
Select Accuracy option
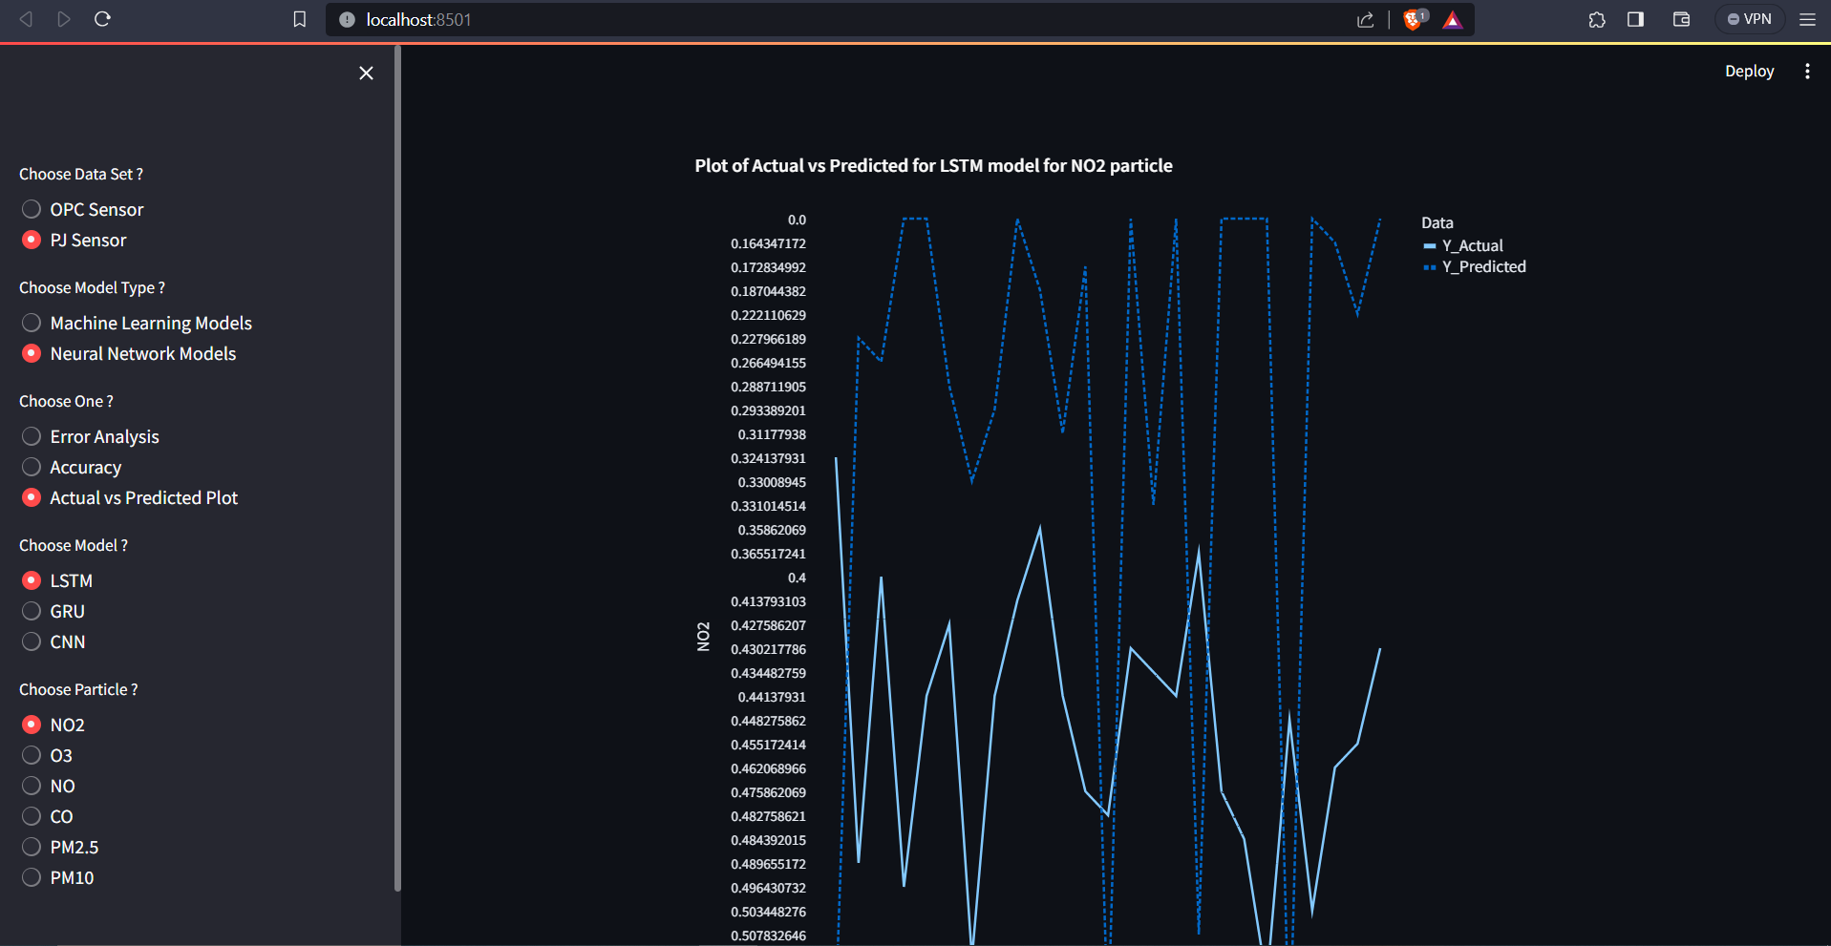pos(72,467)
